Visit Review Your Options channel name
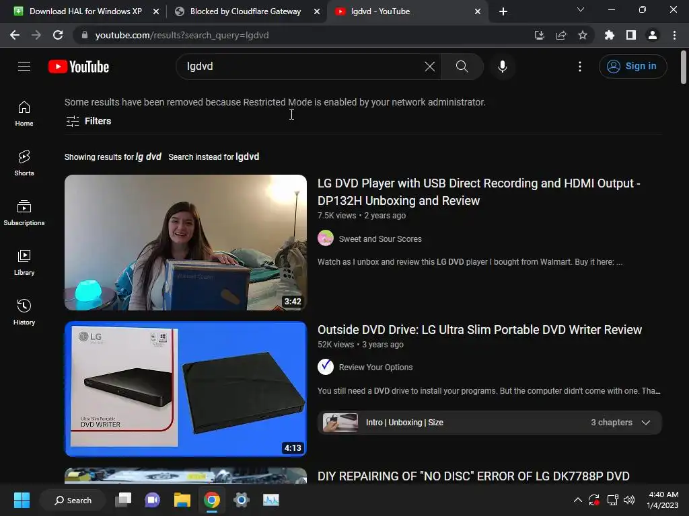This screenshot has width=689, height=516. (x=375, y=368)
